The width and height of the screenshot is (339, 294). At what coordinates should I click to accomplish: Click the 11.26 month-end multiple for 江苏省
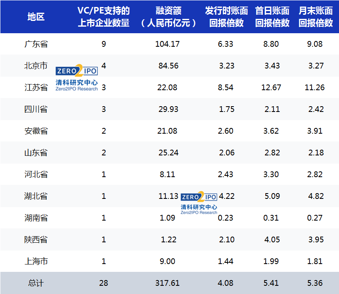(314, 87)
